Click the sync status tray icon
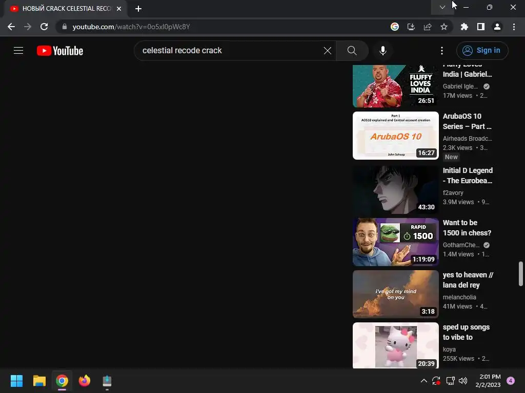The image size is (525, 393). pyautogui.click(x=436, y=381)
